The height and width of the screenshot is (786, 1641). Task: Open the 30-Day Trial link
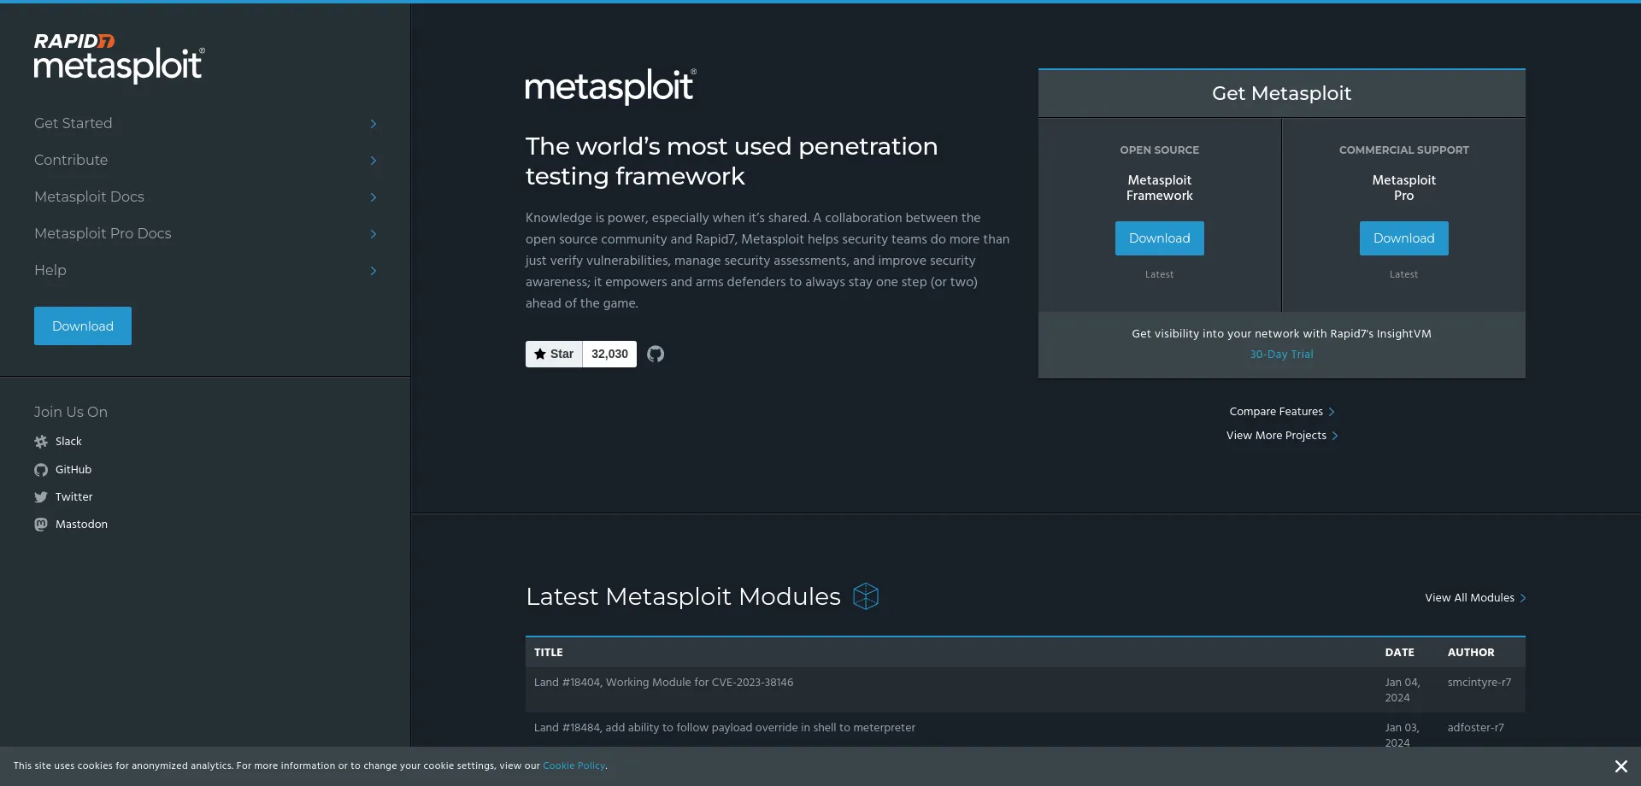1281,355
